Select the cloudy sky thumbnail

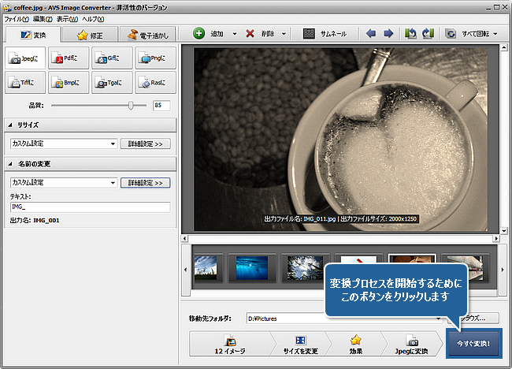(x=206, y=268)
